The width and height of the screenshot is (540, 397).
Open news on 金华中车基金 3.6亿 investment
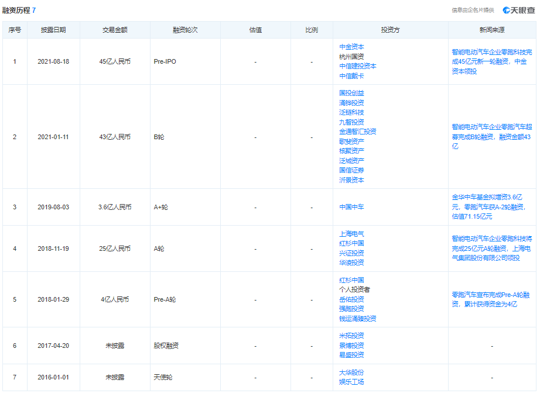pos(491,207)
